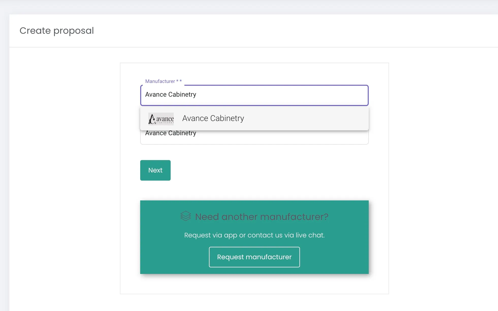Click 'Need another manufacturer?' heading text
Image resolution: width=498 pixels, height=311 pixels.
pyautogui.click(x=262, y=217)
